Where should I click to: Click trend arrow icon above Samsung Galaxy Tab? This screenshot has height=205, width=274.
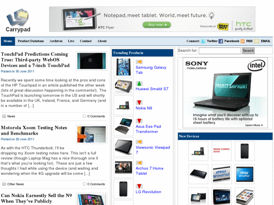click(139, 62)
